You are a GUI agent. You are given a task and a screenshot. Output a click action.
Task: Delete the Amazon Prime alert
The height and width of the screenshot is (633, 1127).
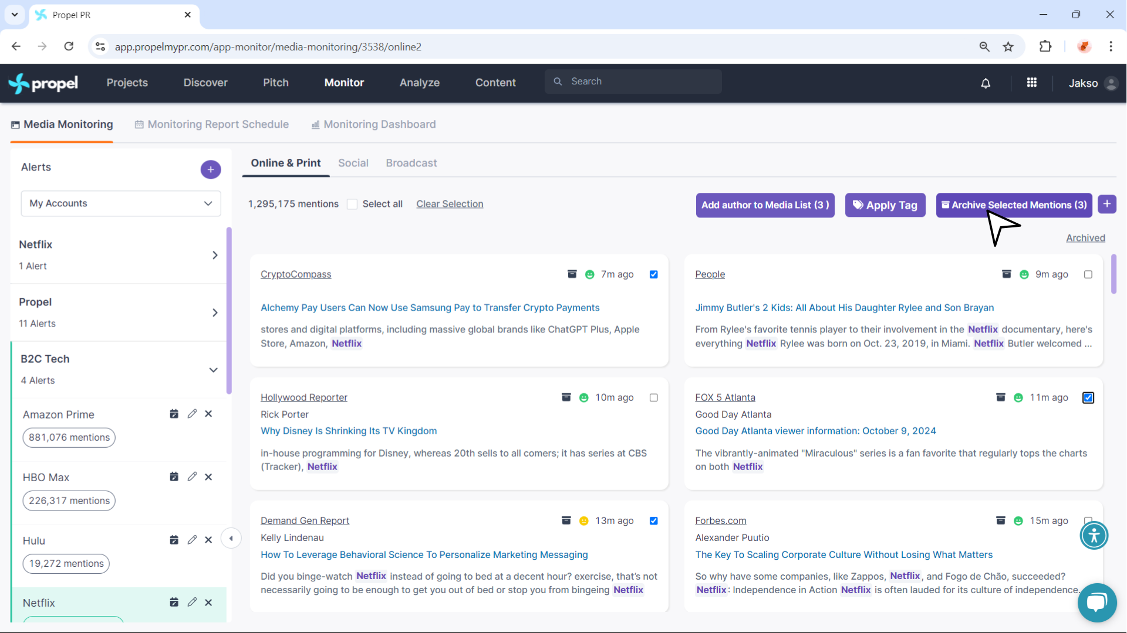point(208,414)
